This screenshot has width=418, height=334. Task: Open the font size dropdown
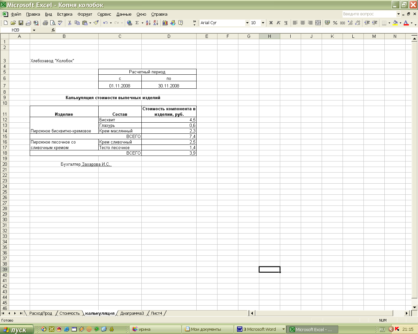(263, 23)
